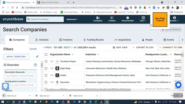The height and width of the screenshot is (104, 185).
Task: Go to PREV results page
Action: 47,47
